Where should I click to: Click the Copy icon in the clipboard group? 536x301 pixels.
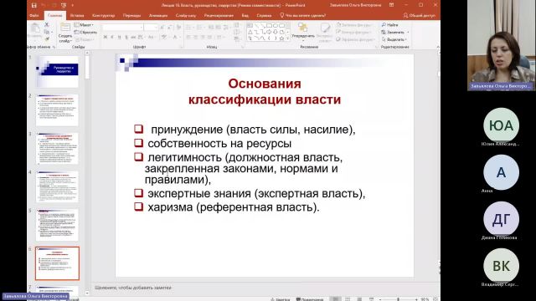pos(47,32)
